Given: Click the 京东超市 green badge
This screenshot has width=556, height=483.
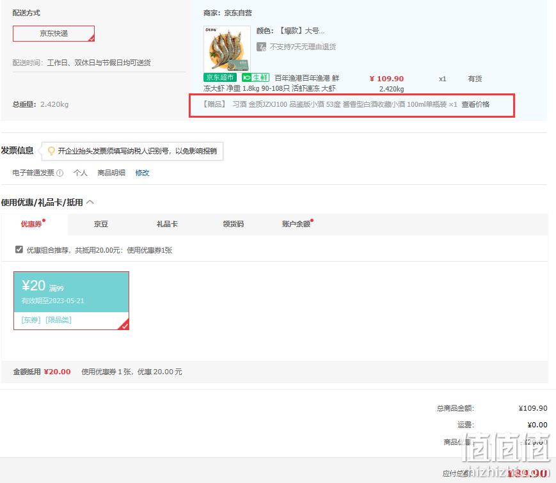Looking at the screenshot, I should (x=220, y=77).
